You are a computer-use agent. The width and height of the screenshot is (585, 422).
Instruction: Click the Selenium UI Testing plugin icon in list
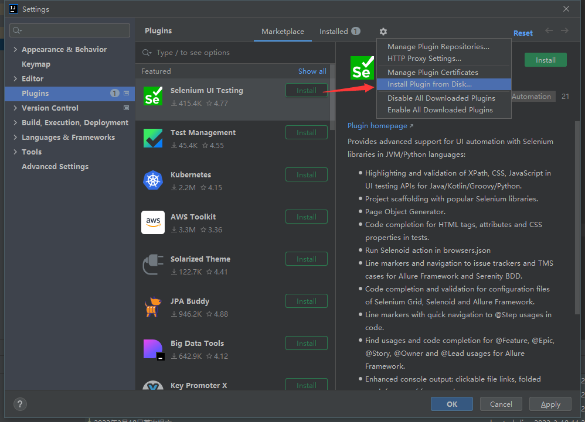(153, 96)
